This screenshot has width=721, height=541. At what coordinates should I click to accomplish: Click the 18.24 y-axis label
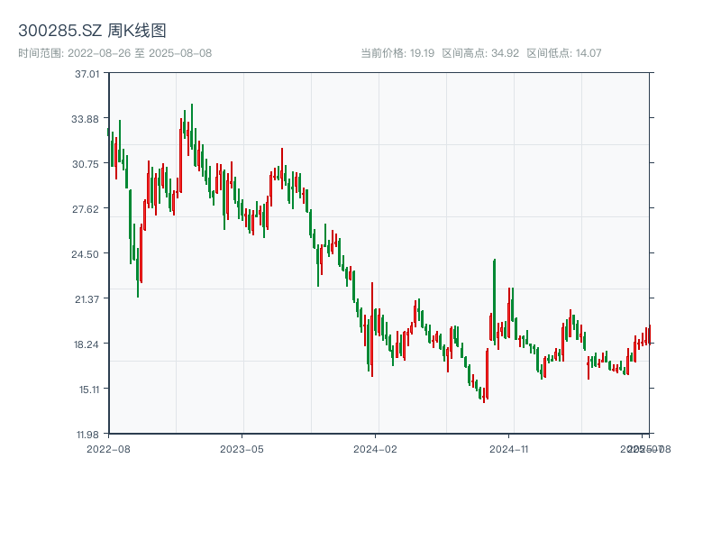87,344
